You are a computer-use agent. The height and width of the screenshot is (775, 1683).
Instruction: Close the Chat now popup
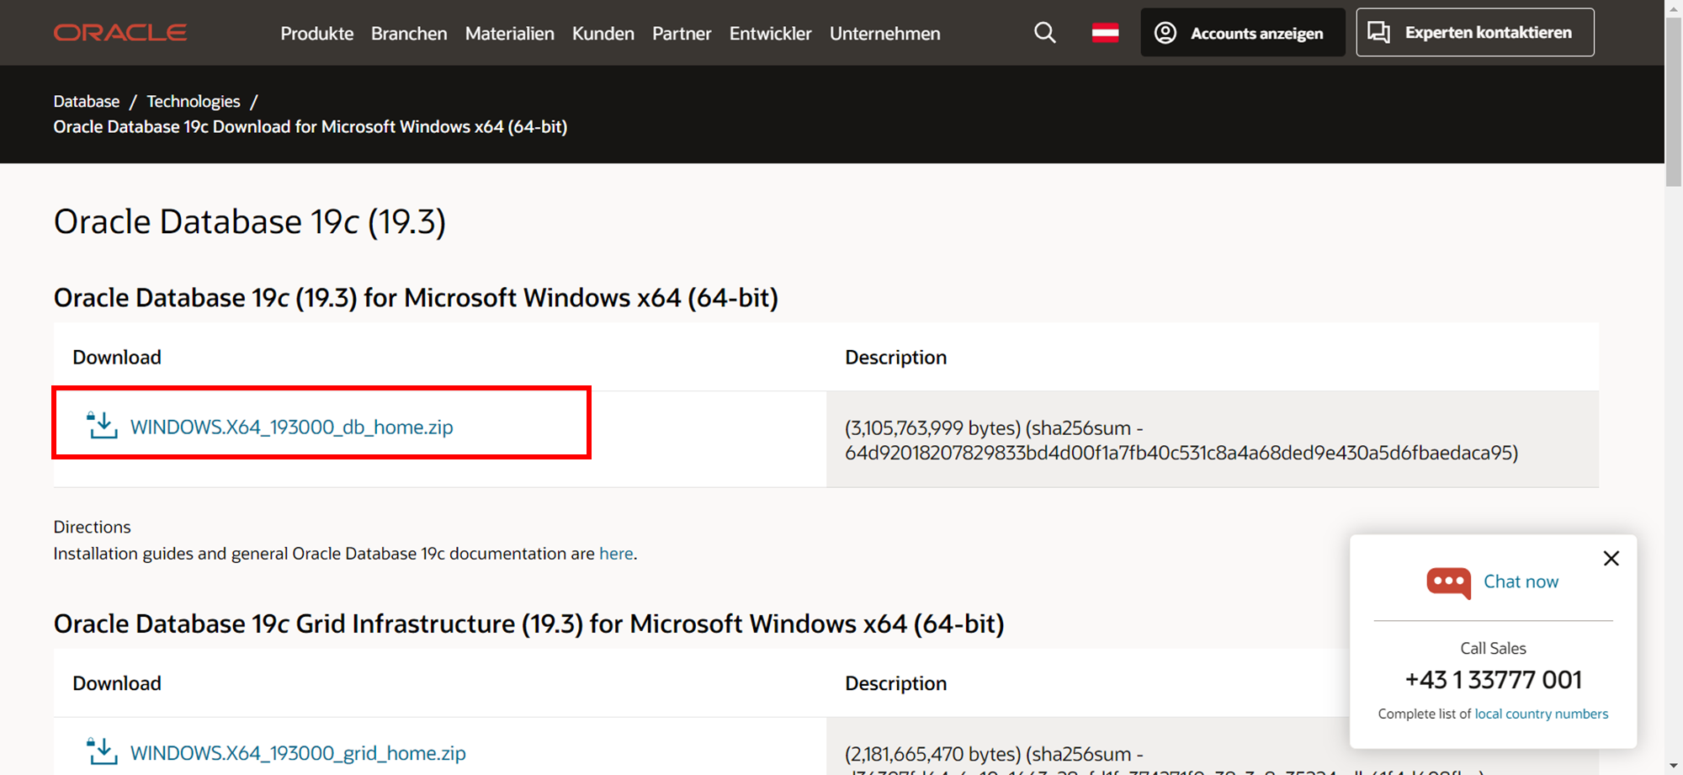click(x=1611, y=558)
